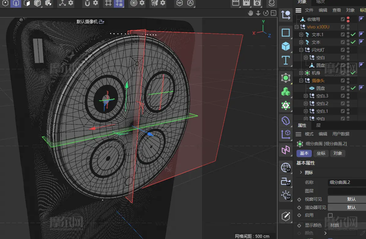Click the viewport orbit rotate icon
Viewport: 366px width, 239px height.
(x=266, y=13)
